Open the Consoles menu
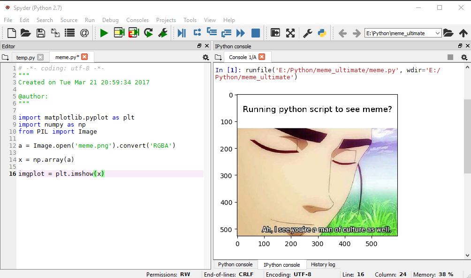471x278 pixels. point(137,20)
